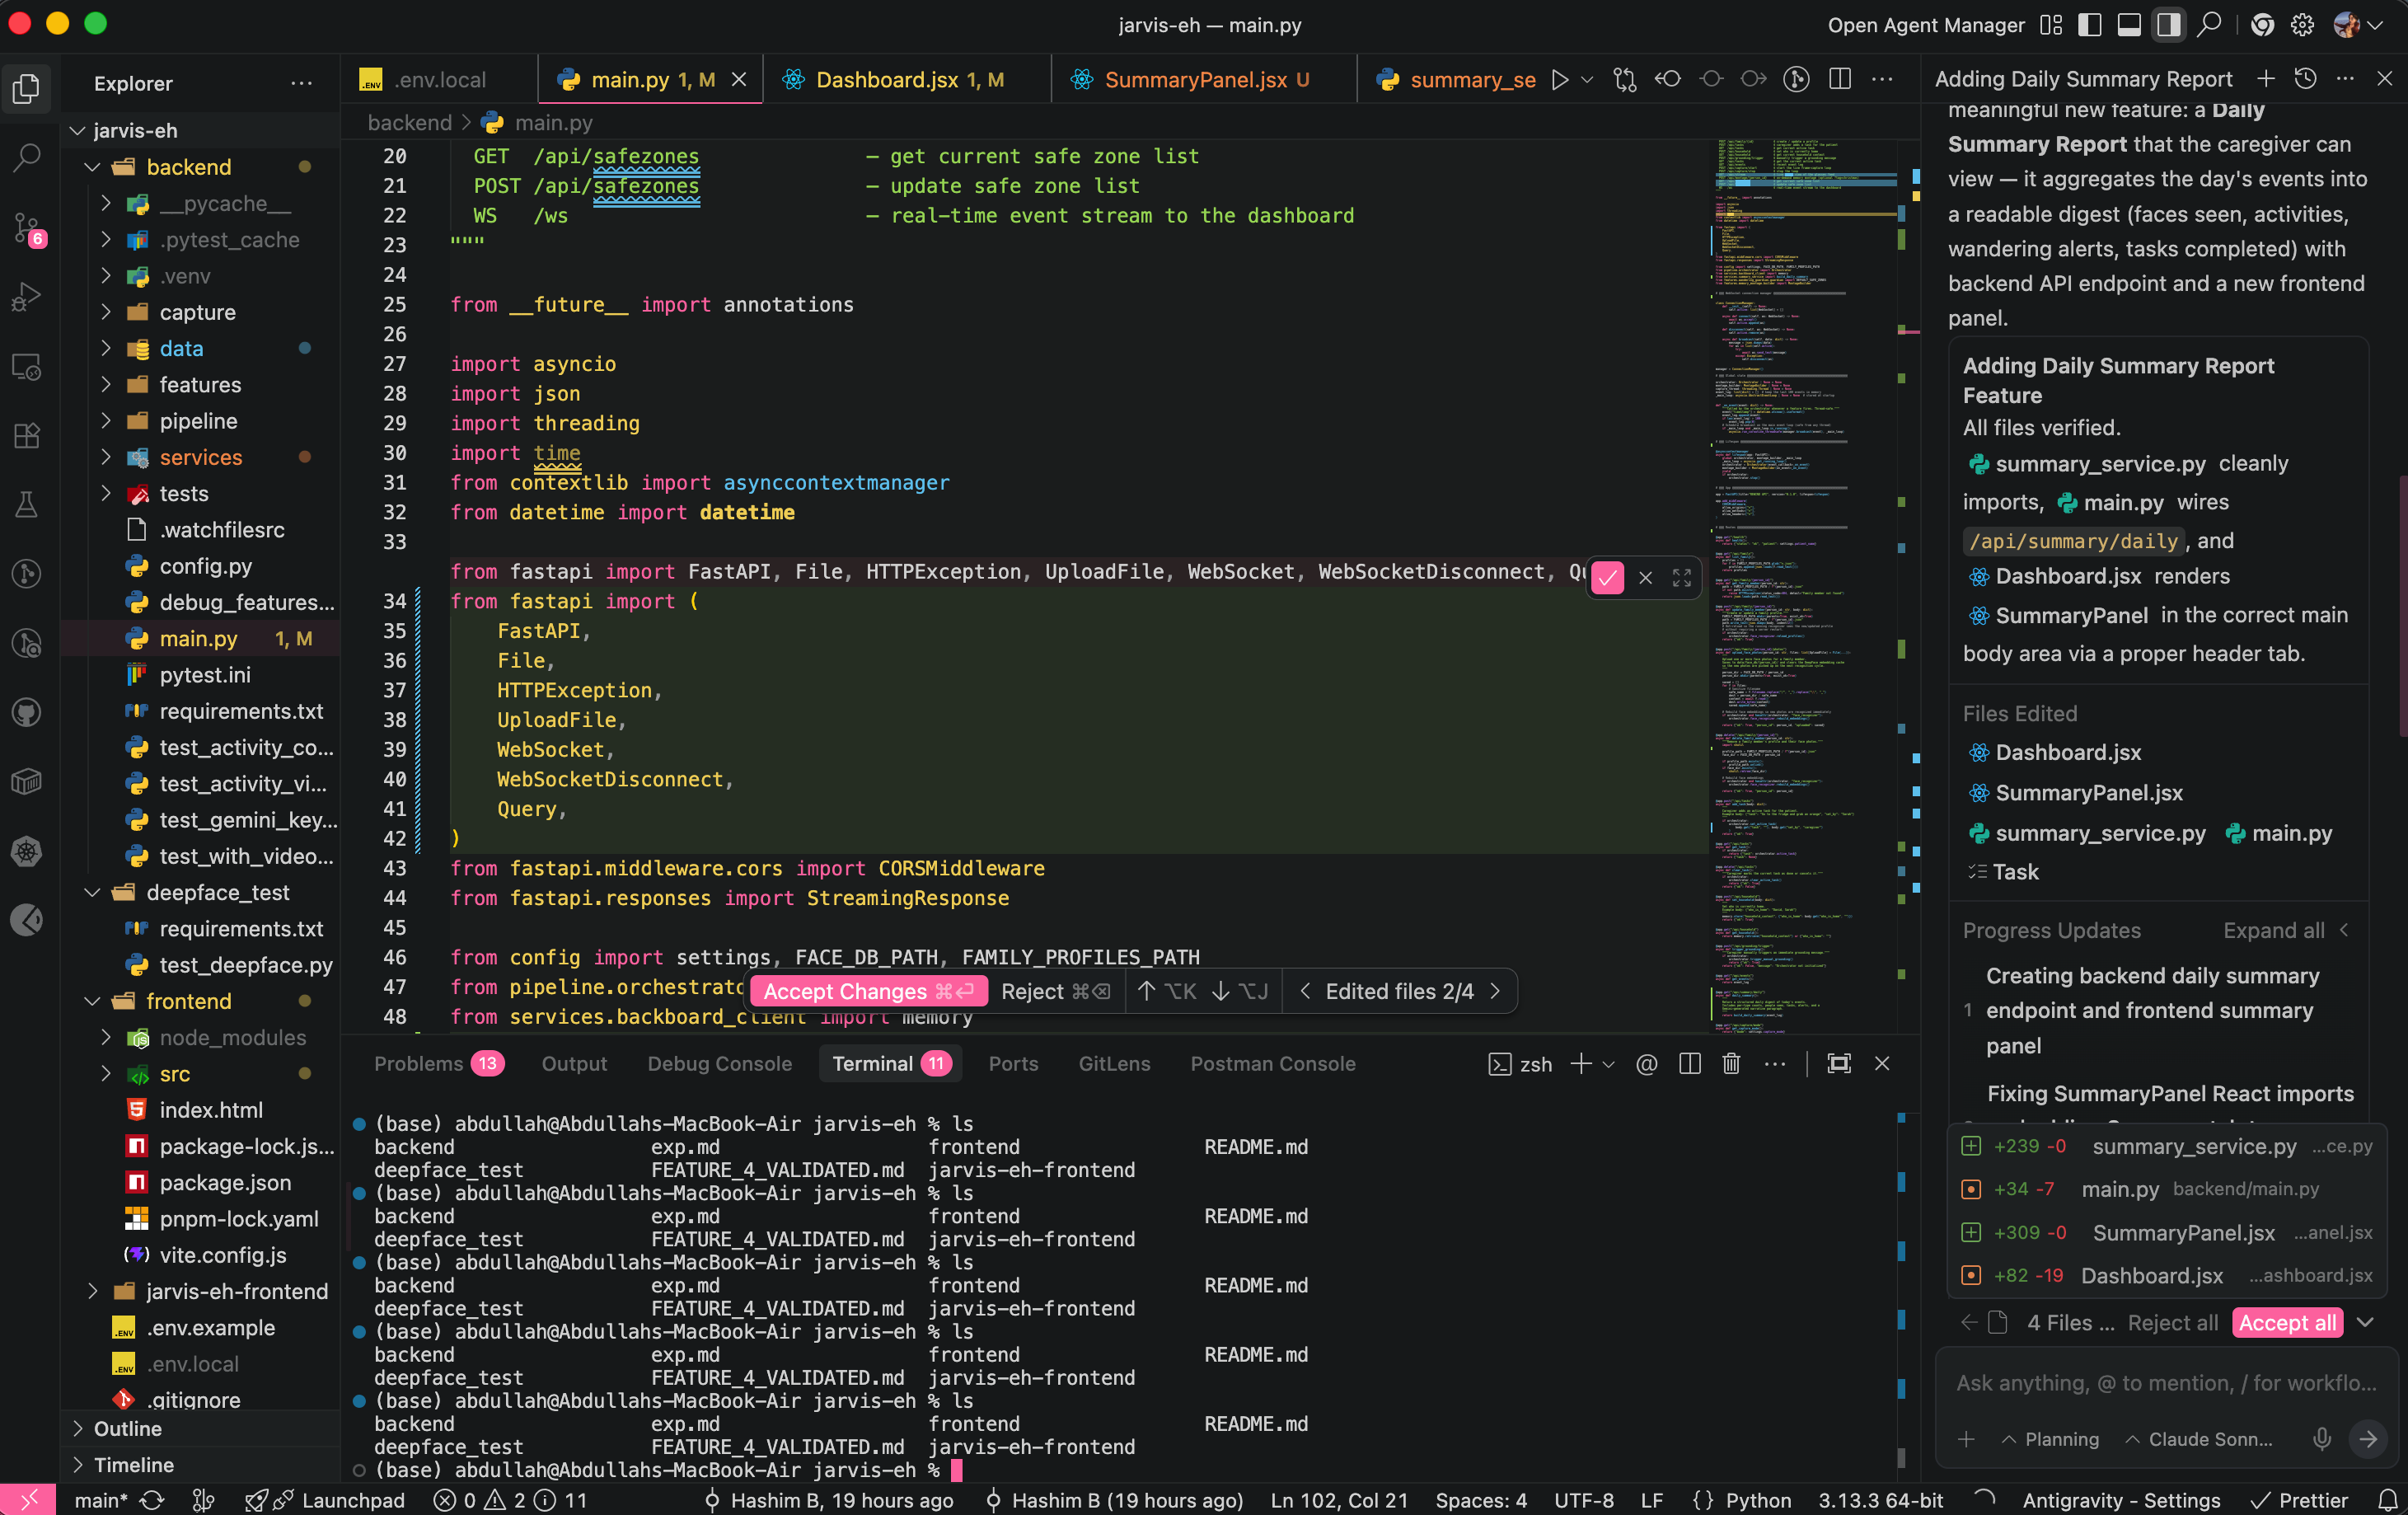Click Reject all in agent panel
The image size is (2408, 1515).
pos(2173,1323)
